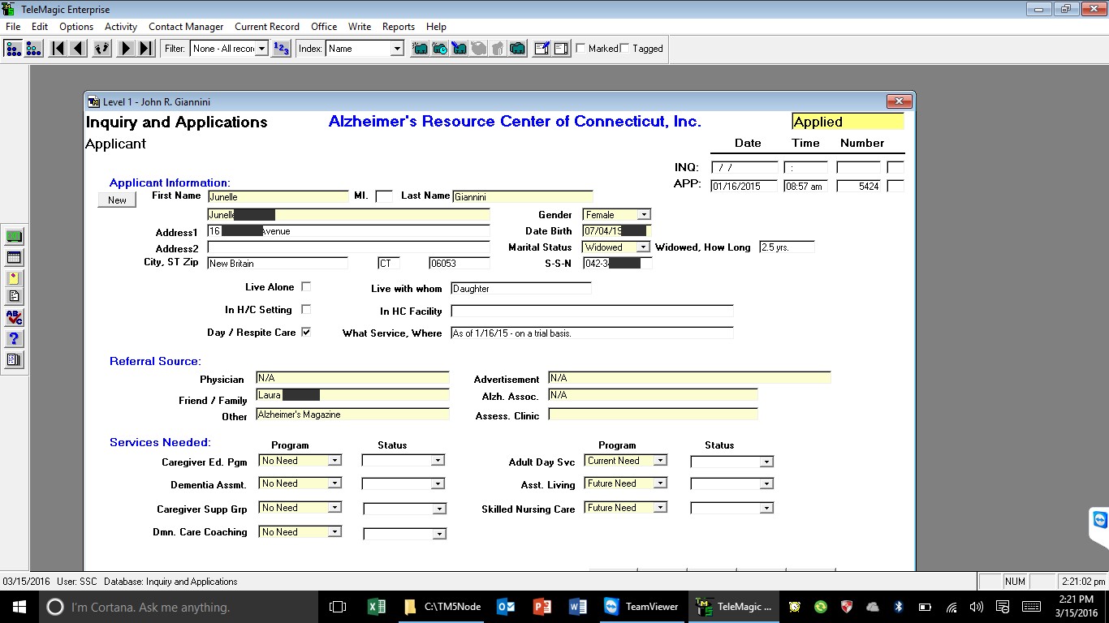The width and height of the screenshot is (1109, 623).
Task: Click the teal phone with pen icon
Action: pyautogui.click(x=459, y=49)
